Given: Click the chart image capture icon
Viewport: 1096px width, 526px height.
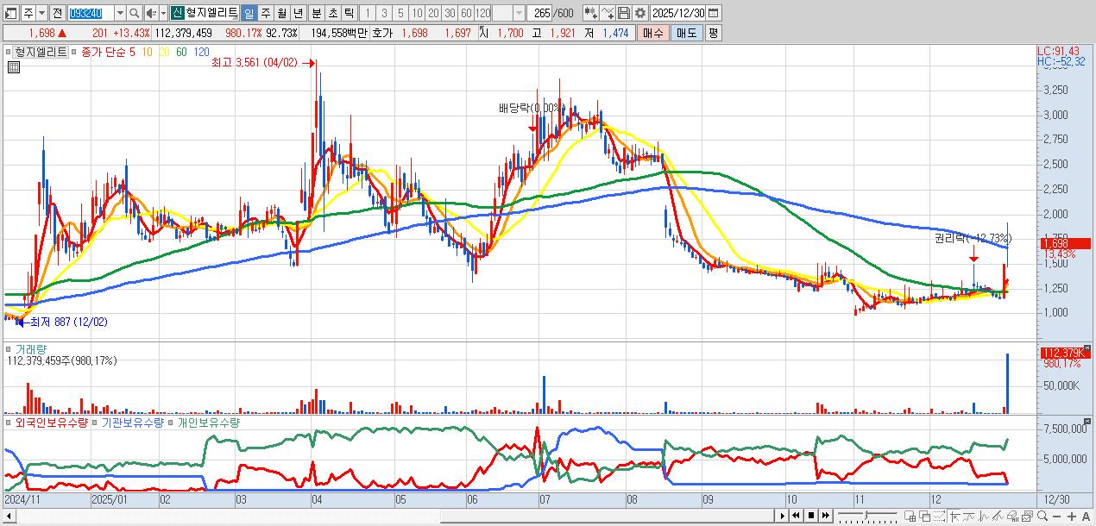Looking at the screenshot, I should [1028, 517].
